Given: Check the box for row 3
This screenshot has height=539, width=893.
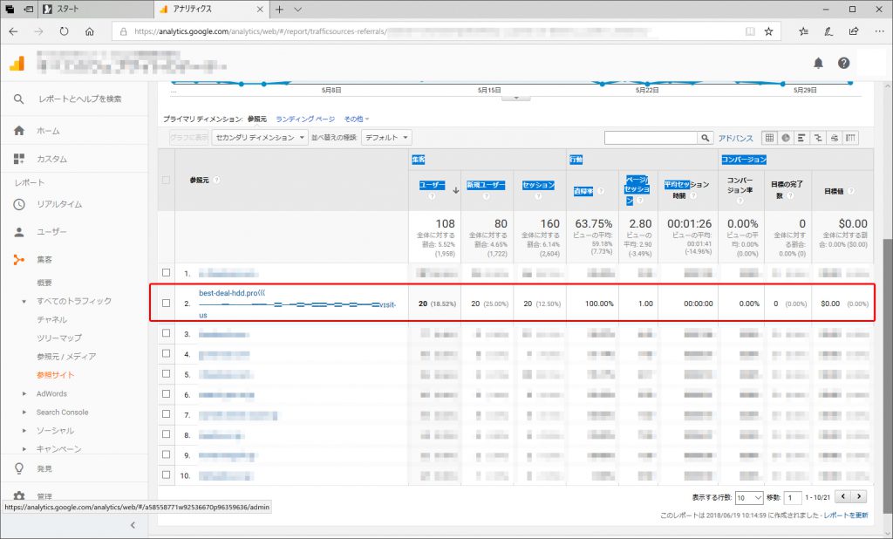Looking at the screenshot, I should (166, 333).
